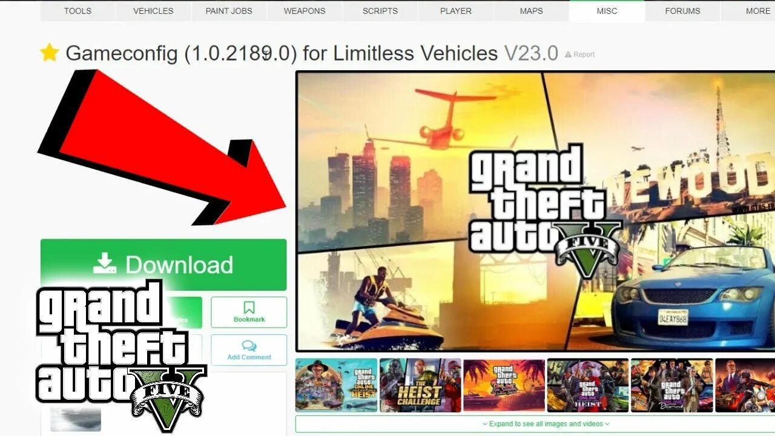Select the PLAYER tab

tap(456, 11)
